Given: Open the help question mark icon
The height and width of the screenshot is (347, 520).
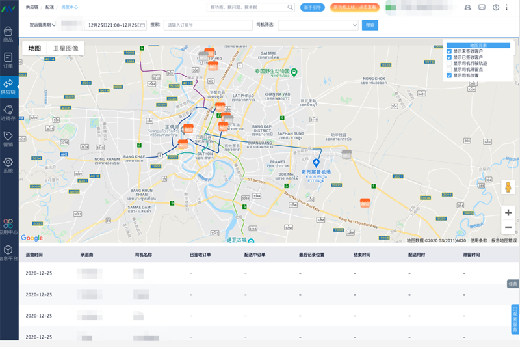Looking at the screenshot, I should [x=496, y=7].
